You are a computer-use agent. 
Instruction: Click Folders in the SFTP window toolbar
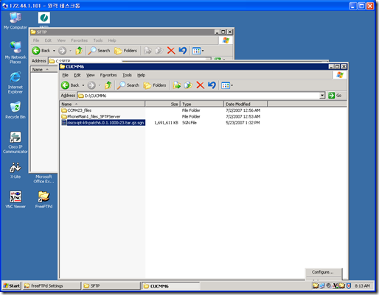tap(126, 51)
